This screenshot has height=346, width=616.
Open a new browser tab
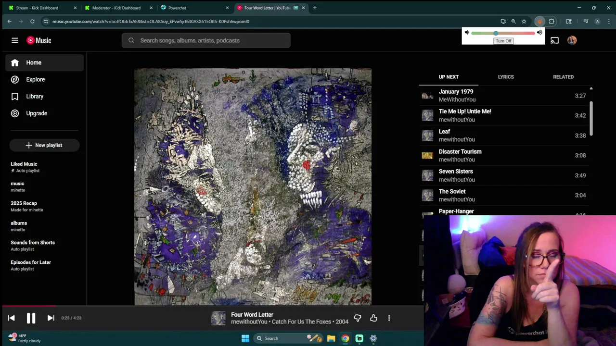pyautogui.click(x=315, y=8)
